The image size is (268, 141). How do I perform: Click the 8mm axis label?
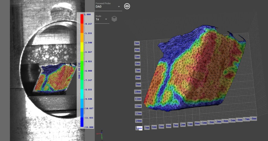[138, 77]
